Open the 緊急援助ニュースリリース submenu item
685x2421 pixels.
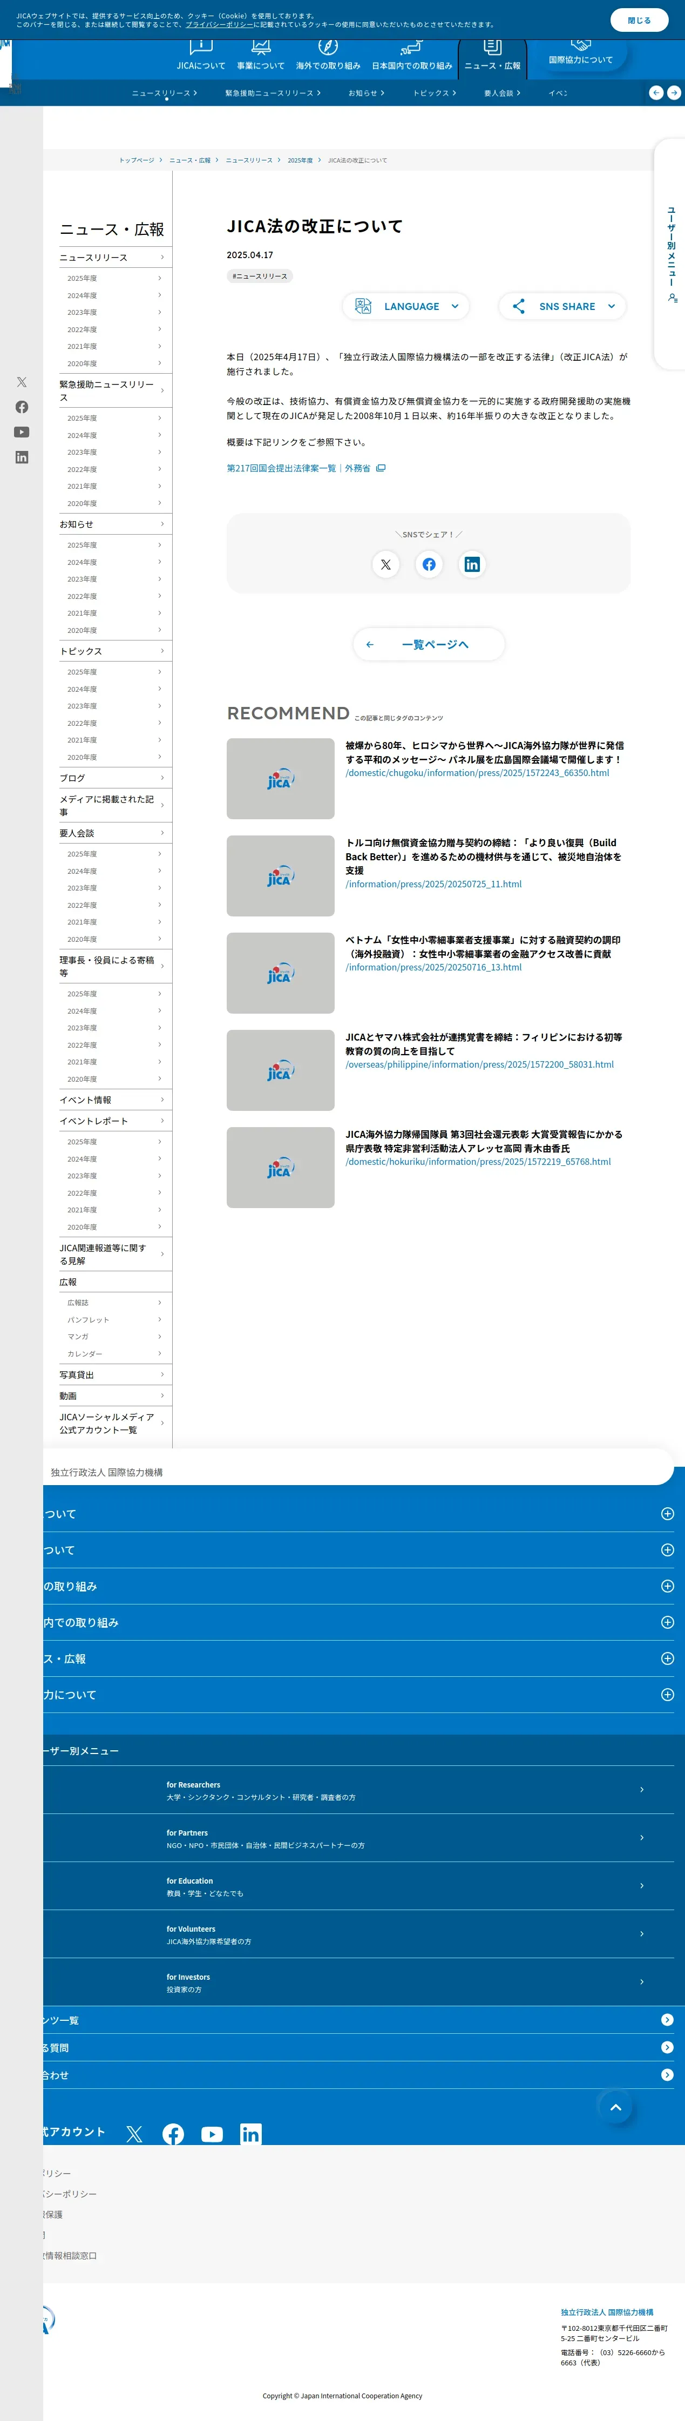(273, 93)
